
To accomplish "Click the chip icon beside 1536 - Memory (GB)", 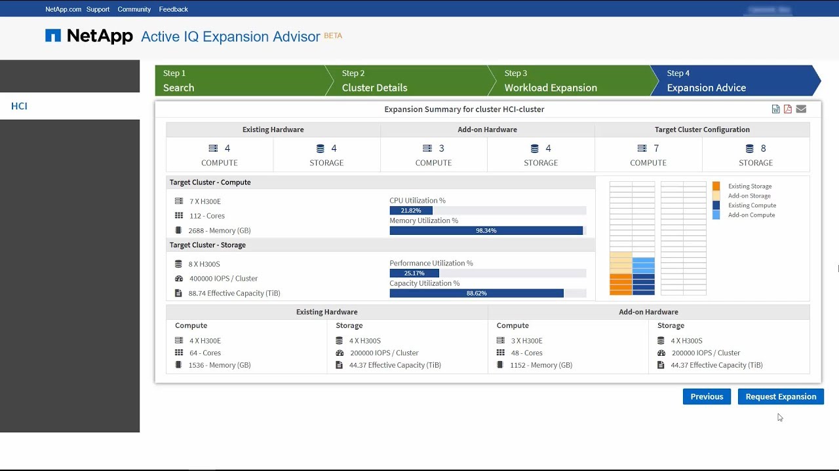I will point(178,365).
